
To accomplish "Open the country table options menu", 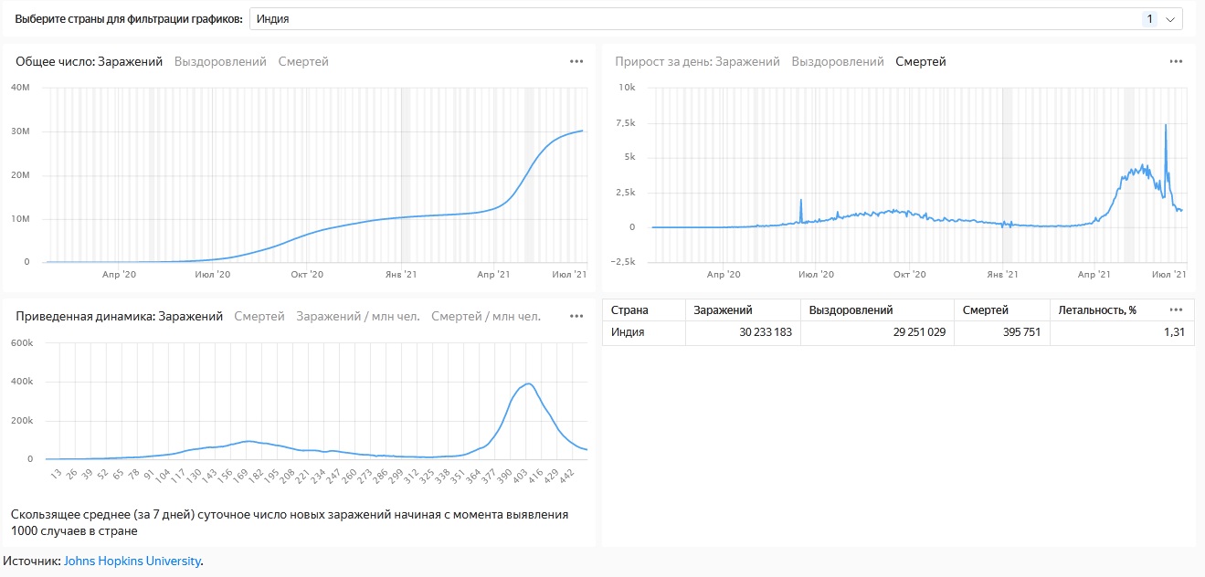I will click(1176, 309).
